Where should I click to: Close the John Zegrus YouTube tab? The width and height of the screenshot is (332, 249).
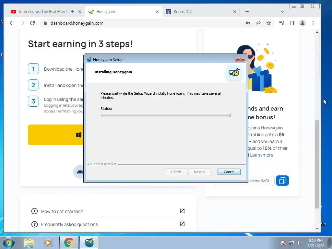(80, 12)
